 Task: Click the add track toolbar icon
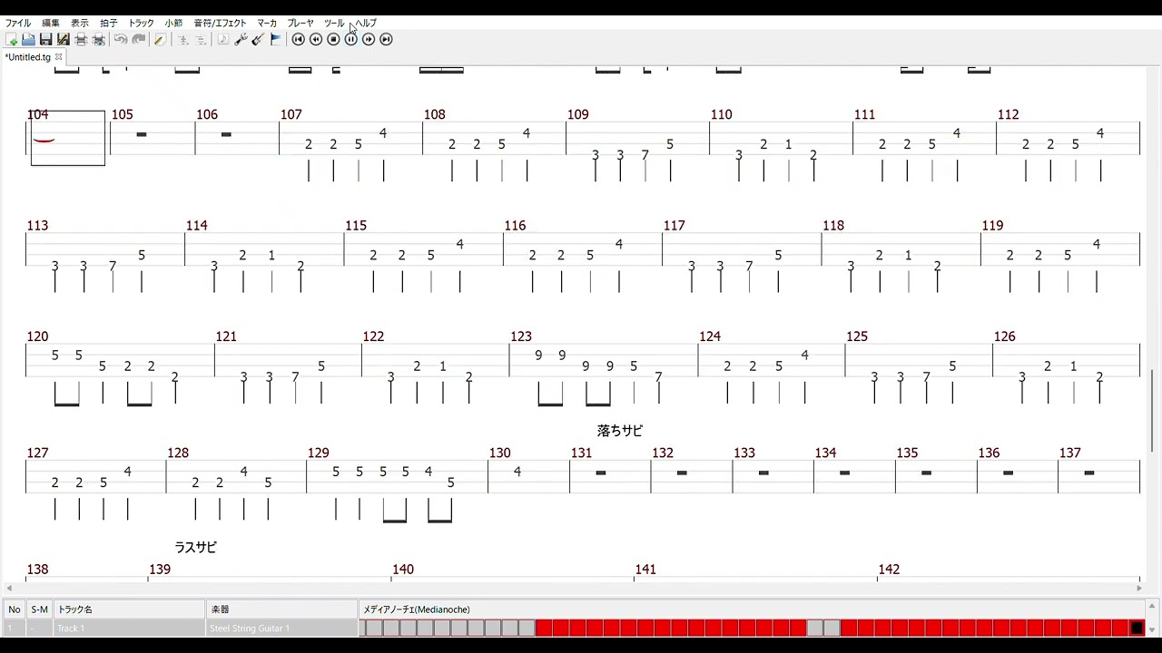point(182,39)
